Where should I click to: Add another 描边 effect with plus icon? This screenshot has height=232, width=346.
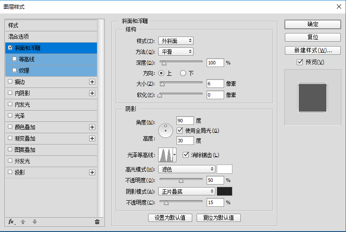(92, 82)
